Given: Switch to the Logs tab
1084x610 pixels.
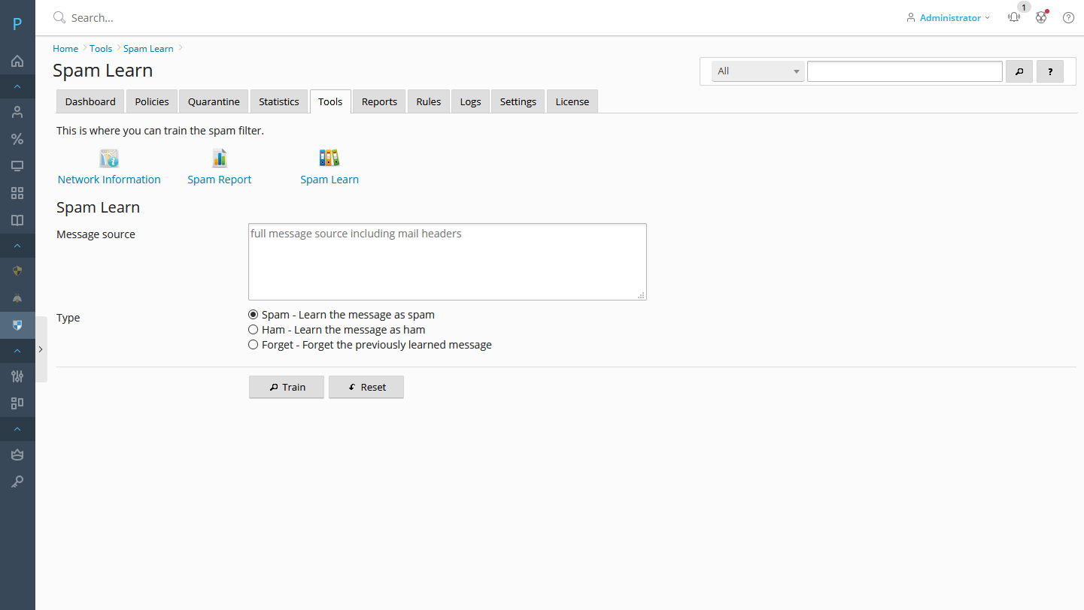Looking at the screenshot, I should pyautogui.click(x=471, y=101).
